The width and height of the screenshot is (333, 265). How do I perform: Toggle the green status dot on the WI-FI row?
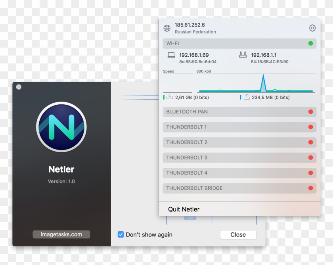click(x=311, y=44)
